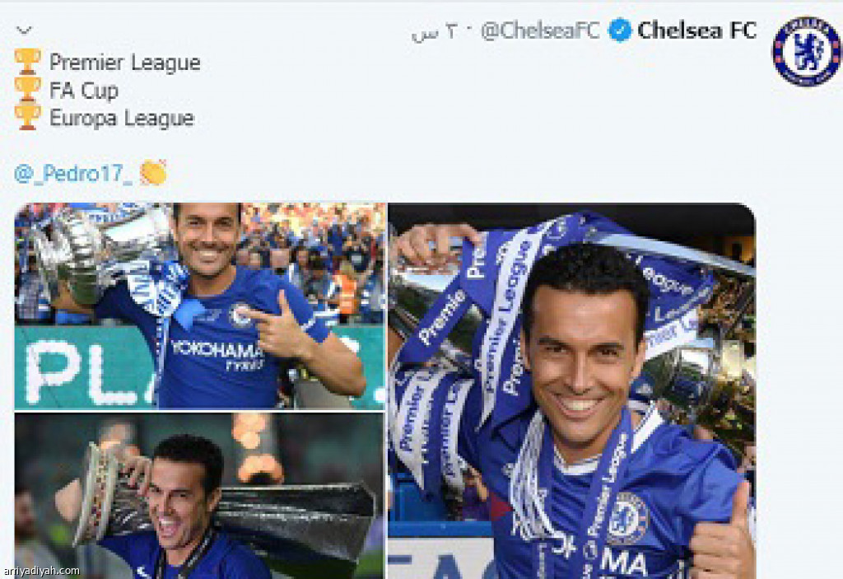Screen dimensions: 843x579
Task: Click the trophy emoji beside FA Cup
Action: (x=27, y=89)
